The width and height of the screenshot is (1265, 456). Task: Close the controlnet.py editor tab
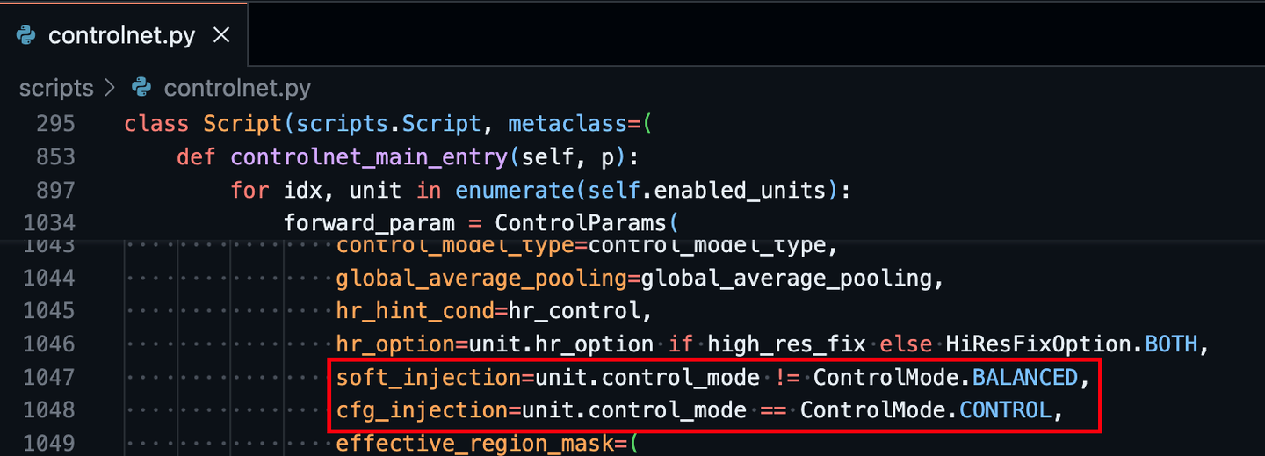point(221,35)
